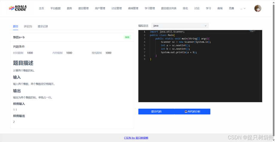Open 学习管理 menu item

point(150,8)
